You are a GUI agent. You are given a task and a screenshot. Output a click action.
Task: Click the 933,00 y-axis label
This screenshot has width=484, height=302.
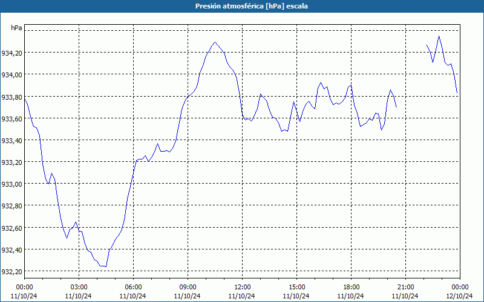point(11,184)
